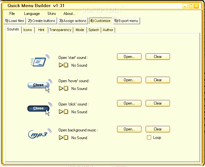
Task: Click 'No Sound' under background music
Action: pos(79,138)
